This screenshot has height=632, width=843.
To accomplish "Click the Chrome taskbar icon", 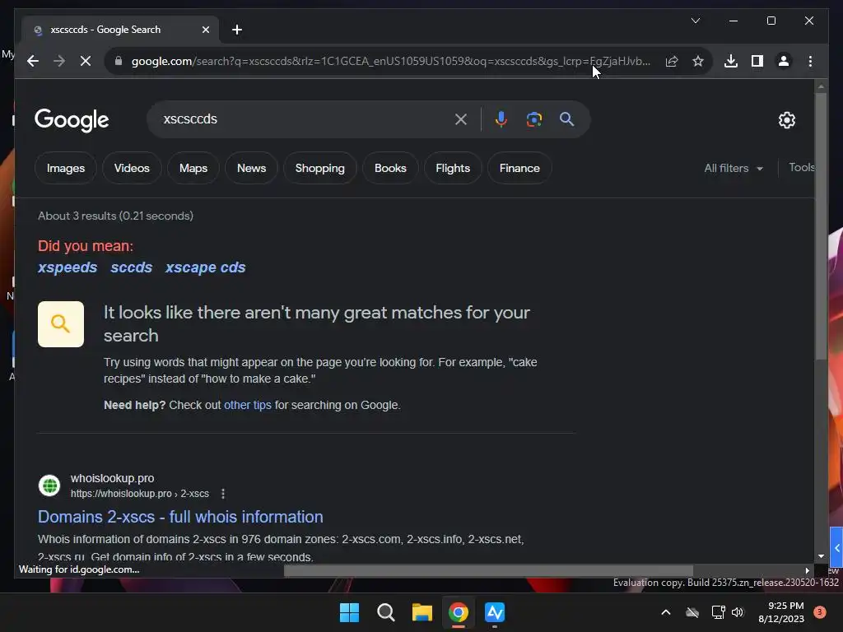I will [x=458, y=612].
